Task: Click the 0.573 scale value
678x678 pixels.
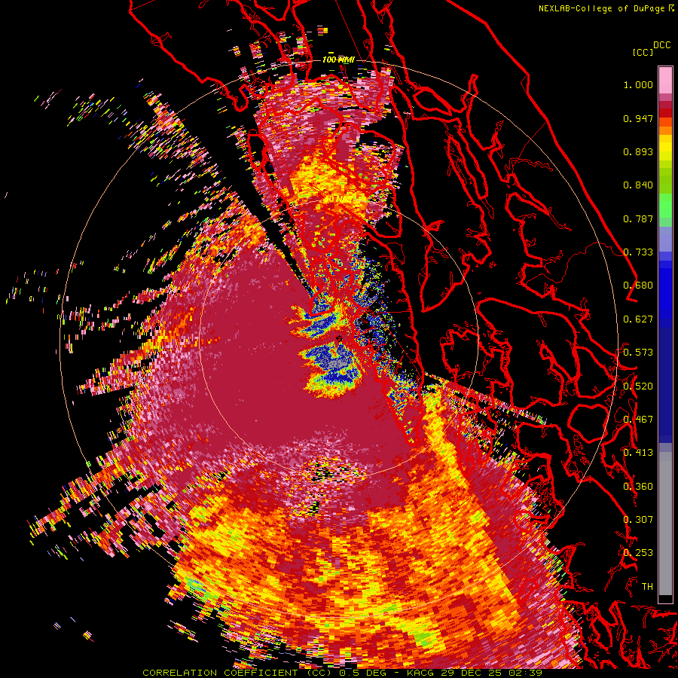Action: (x=638, y=353)
